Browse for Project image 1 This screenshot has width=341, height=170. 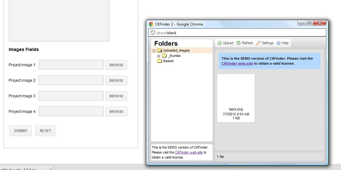click(116, 65)
